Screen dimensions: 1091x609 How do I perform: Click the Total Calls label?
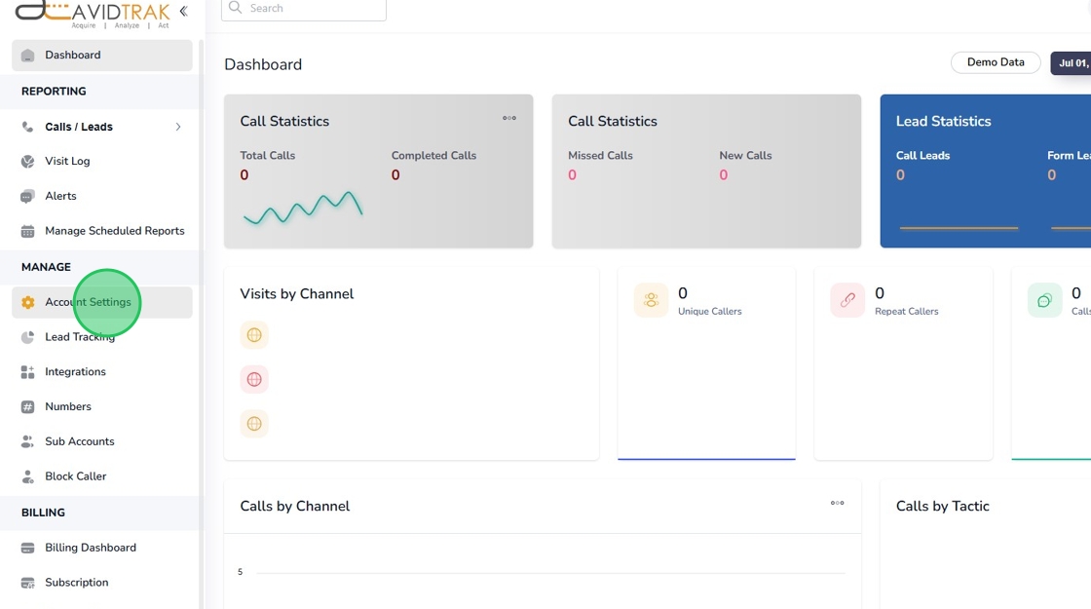pos(267,155)
